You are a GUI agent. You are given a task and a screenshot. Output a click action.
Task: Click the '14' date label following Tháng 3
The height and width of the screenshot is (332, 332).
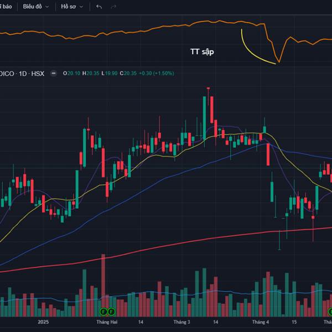tap(215, 322)
